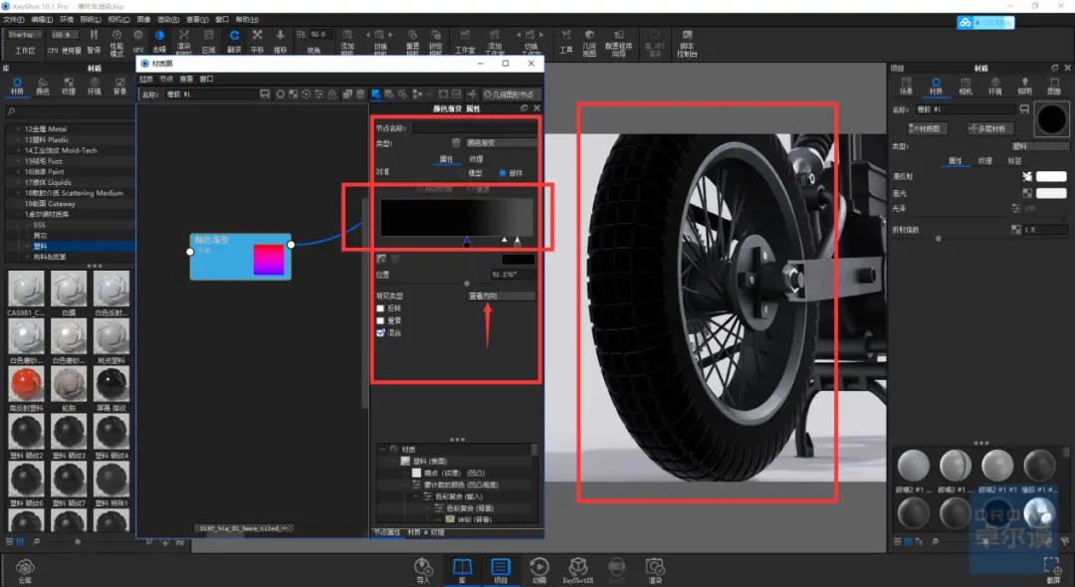Click 节点名称 input field
1075x587 pixels.
[x=475, y=128]
